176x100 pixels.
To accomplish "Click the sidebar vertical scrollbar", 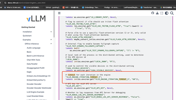I will pyautogui.click(x=54, y=24).
